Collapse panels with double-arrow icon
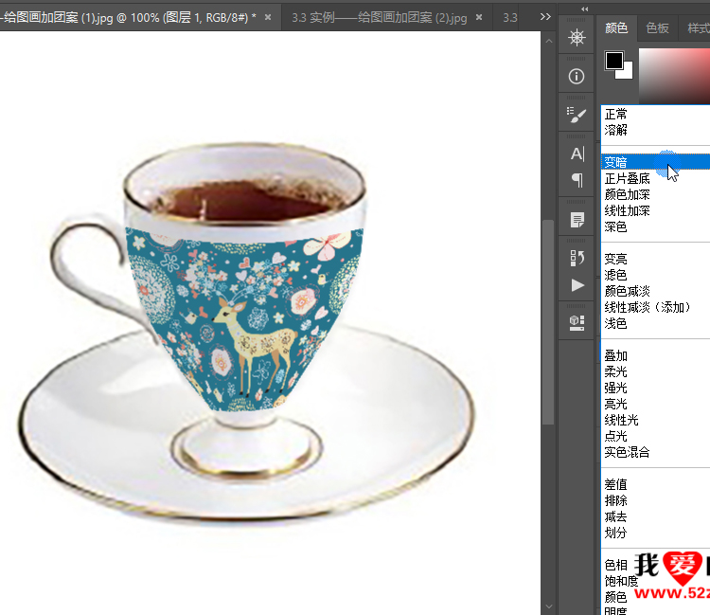 pos(585,9)
